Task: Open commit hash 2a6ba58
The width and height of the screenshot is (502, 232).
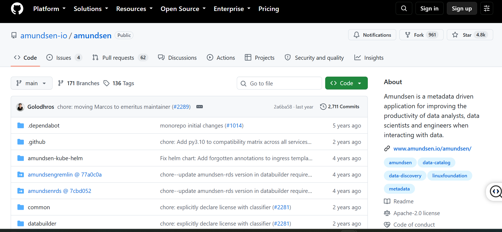Action: pyautogui.click(x=283, y=107)
